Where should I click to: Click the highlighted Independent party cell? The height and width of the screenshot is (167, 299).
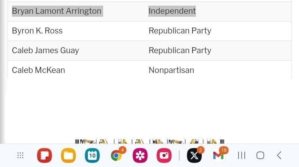(172, 11)
